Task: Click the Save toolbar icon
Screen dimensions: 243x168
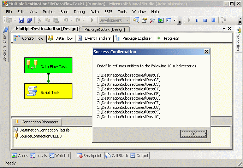Action: coord(21,20)
